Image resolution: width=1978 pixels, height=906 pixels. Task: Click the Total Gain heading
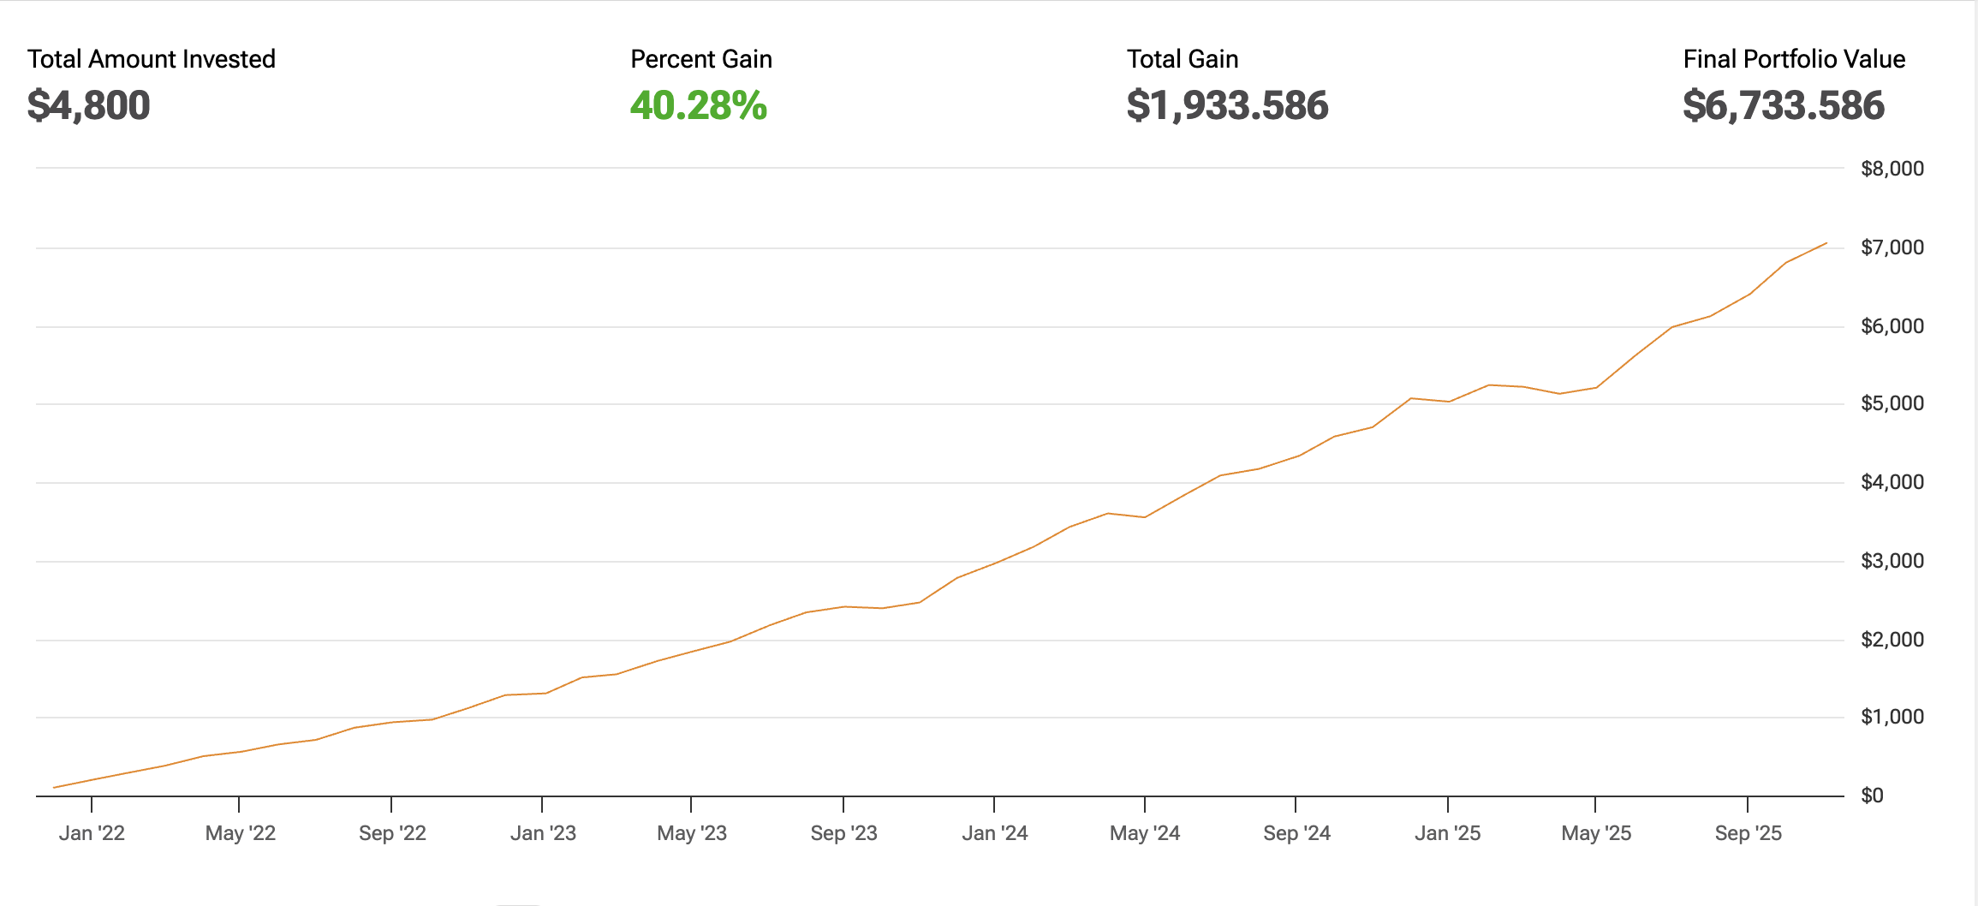1183,59
